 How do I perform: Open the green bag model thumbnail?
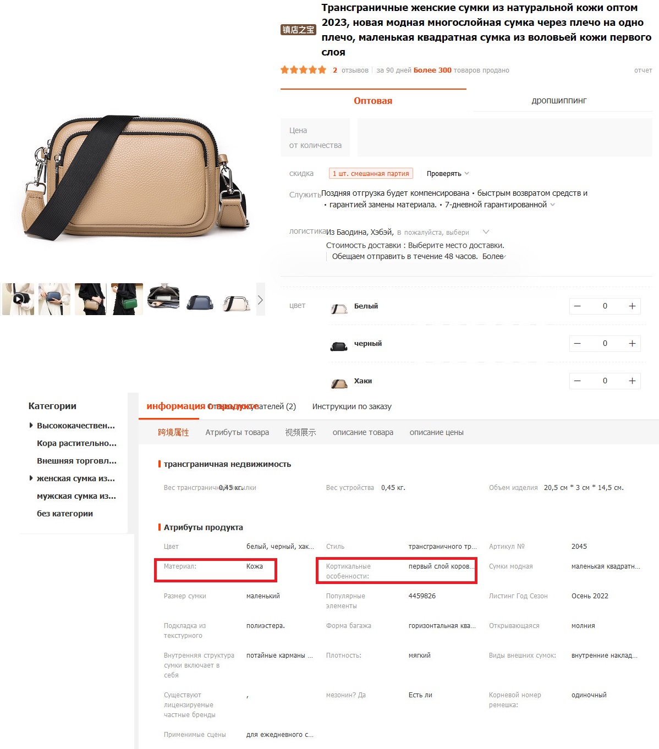pyautogui.click(x=127, y=299)
